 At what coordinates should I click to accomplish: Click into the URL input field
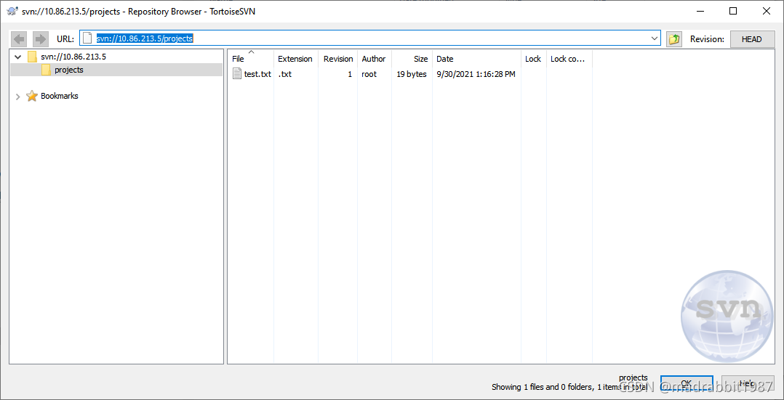369,38
